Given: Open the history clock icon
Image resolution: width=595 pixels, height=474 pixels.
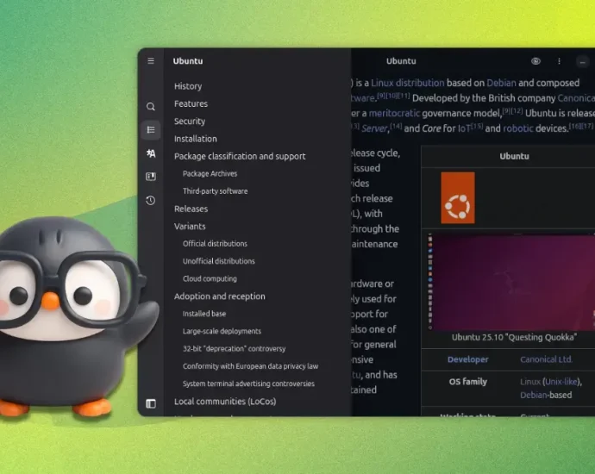Looking at the screenshot, I should [151, 200].
